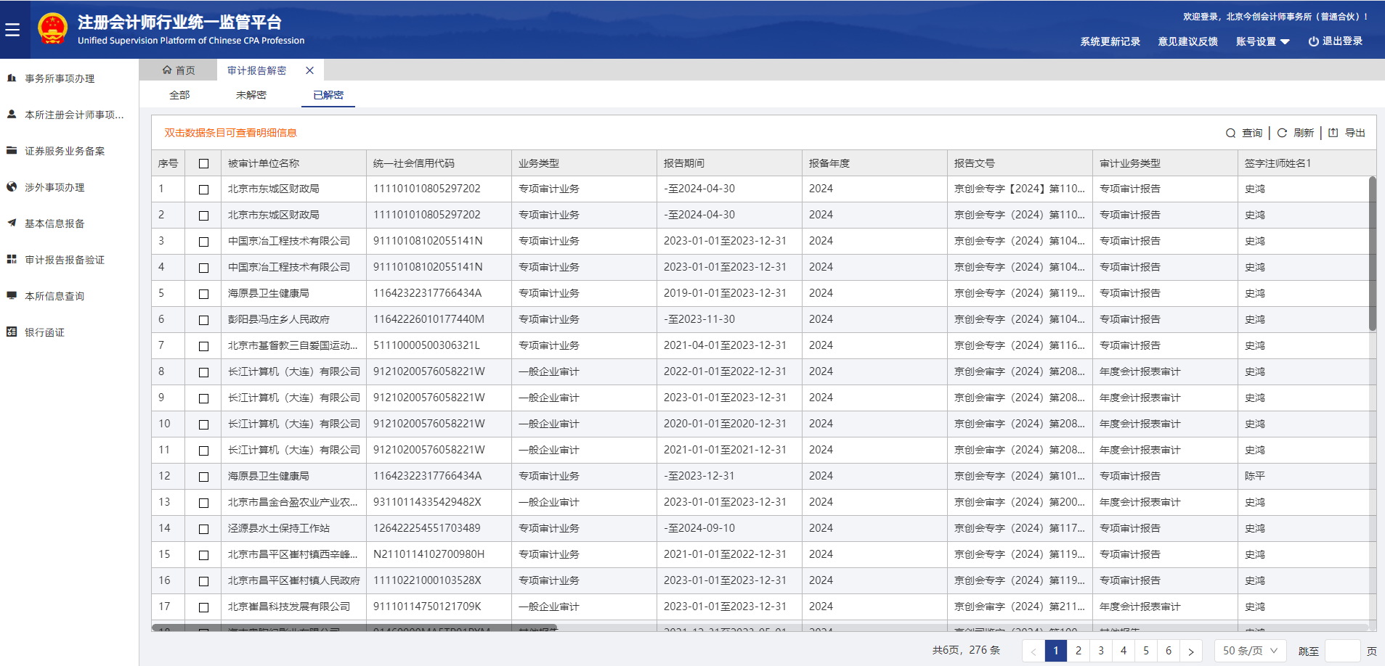Expand the 账号设置 dropdown
Screen dimensions: 1385x666
[1262, 42]
